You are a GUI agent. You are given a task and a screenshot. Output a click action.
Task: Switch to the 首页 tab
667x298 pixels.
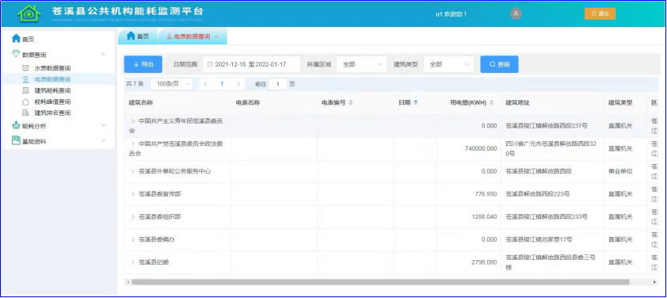pyautogui.click(x=138, y=36)
